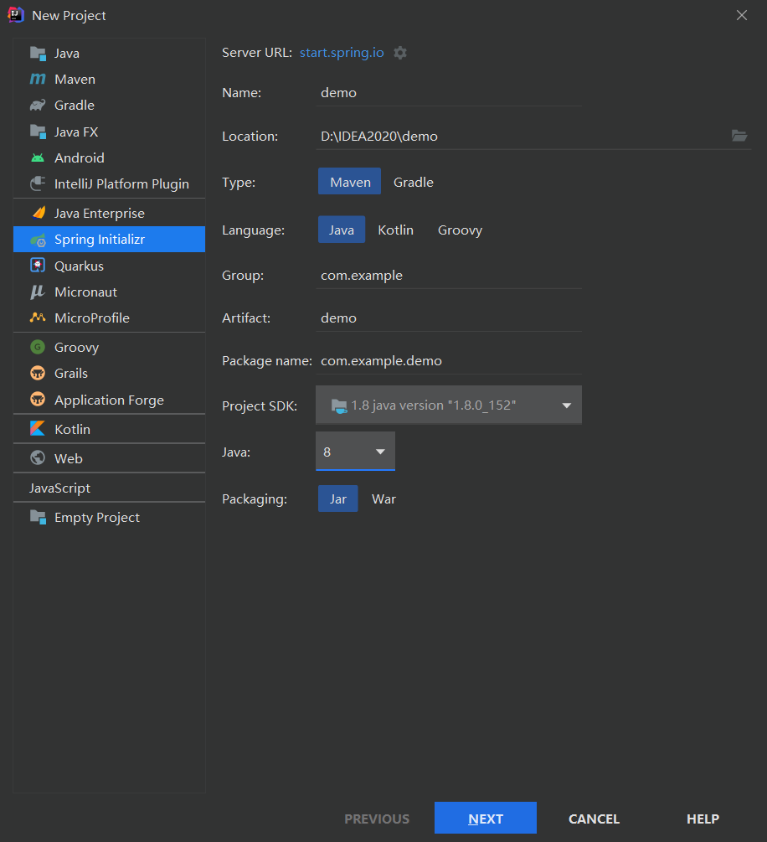Click the Spring Initializr leaf icon
Viewport: 767px width, 842px height.
point(39,240)
